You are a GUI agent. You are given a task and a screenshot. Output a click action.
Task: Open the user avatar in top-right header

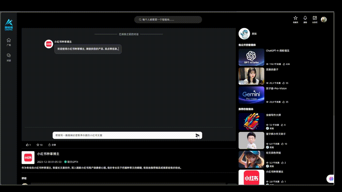click(324, 19)
